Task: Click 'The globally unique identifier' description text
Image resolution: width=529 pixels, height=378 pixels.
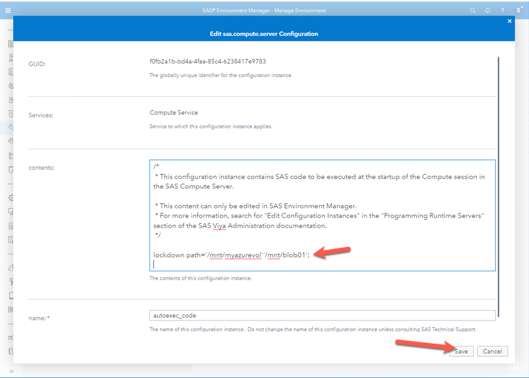Action: [221, 75]
